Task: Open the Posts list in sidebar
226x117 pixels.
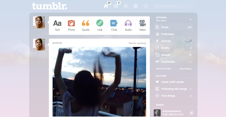Action: [x=174, y=27]
